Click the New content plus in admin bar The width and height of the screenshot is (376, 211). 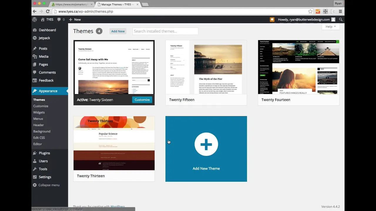point(75,20)
